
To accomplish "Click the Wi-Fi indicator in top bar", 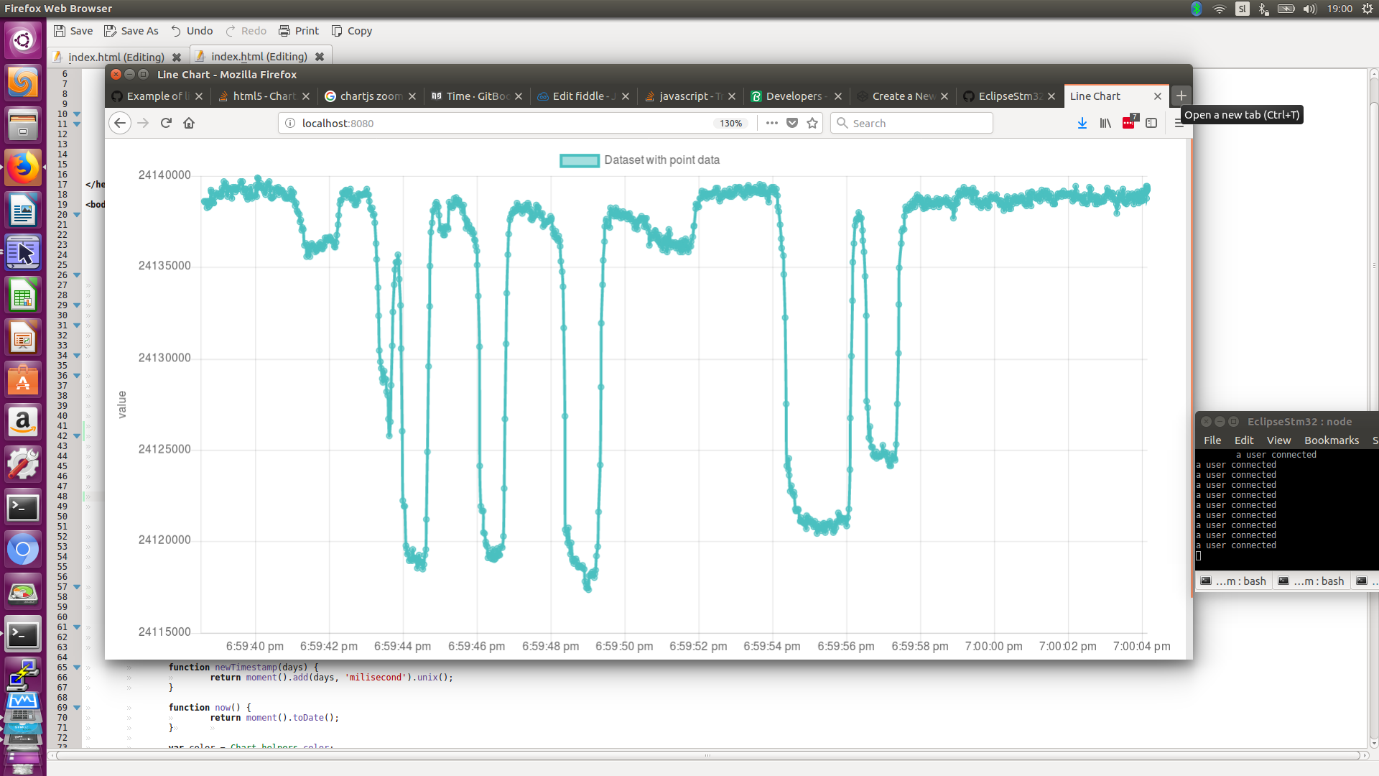I will pyautogui.click(x=1220, y=9).
